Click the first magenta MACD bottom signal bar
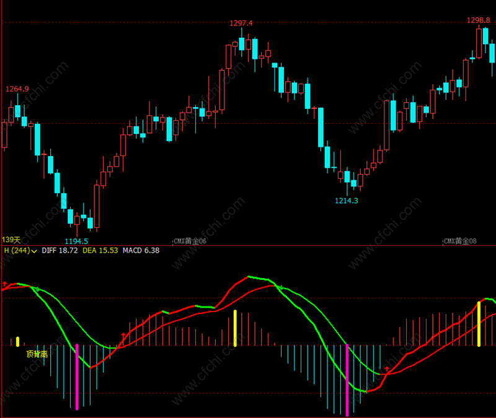 (77, 377)
